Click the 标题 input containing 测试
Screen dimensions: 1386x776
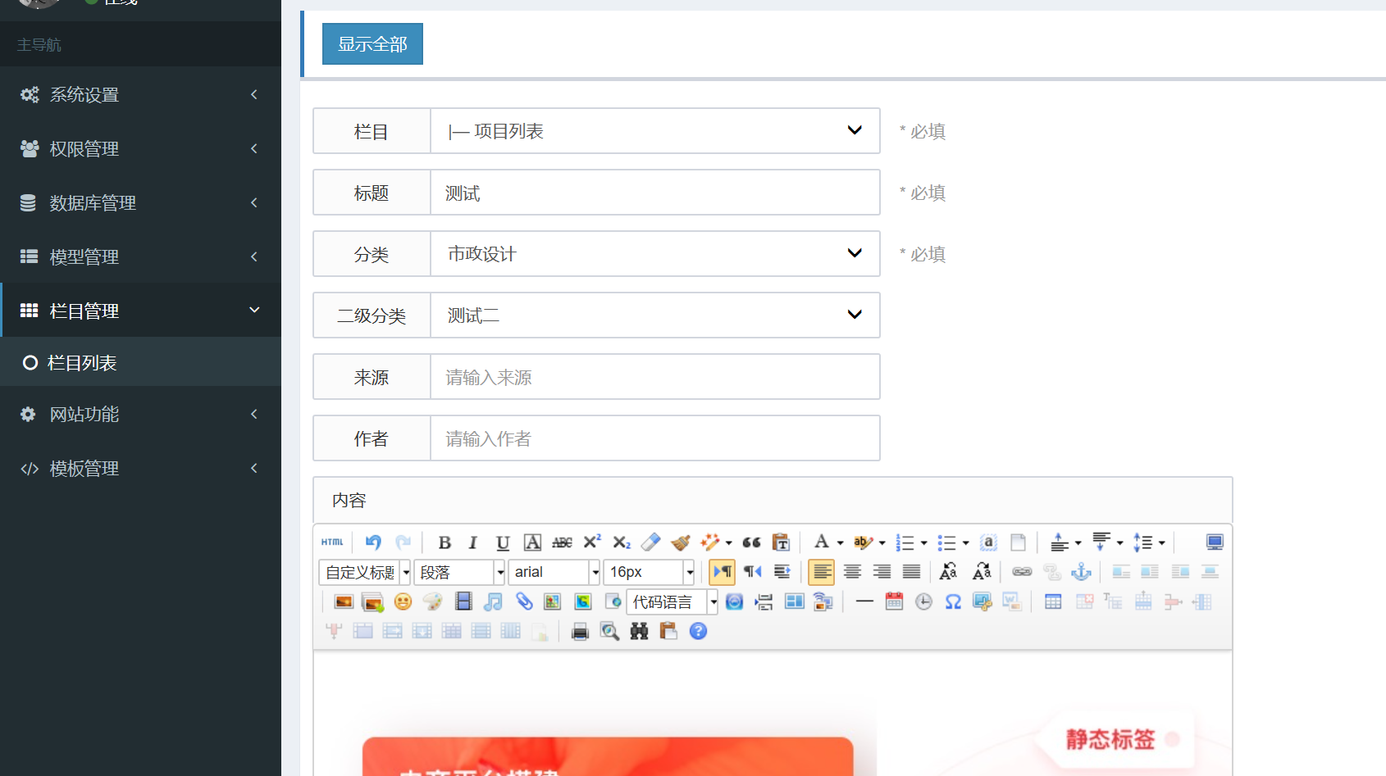655,193
